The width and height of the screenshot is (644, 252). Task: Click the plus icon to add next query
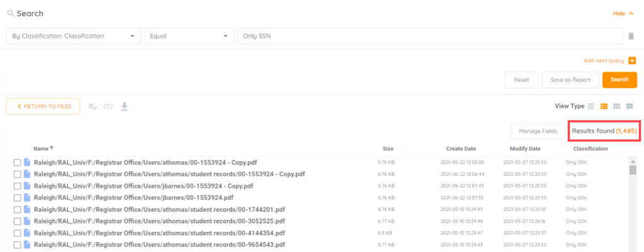(x=632, y=61)
